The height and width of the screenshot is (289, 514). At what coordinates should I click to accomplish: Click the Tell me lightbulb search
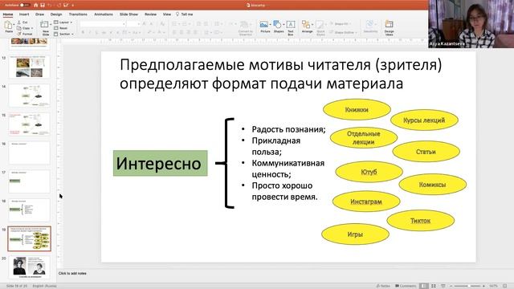point(184,14)
